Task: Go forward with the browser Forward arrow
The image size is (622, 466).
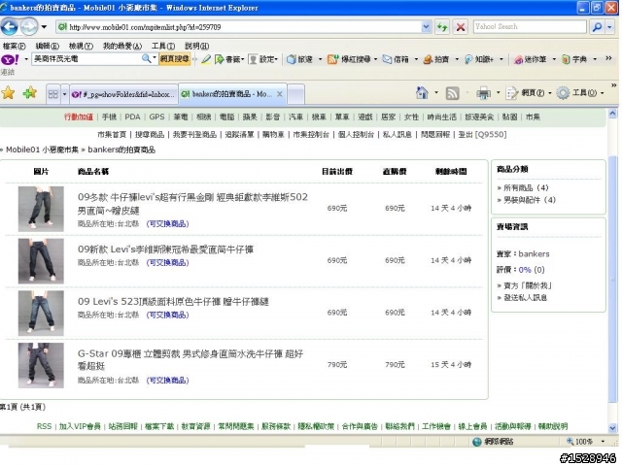Action: 28,27
